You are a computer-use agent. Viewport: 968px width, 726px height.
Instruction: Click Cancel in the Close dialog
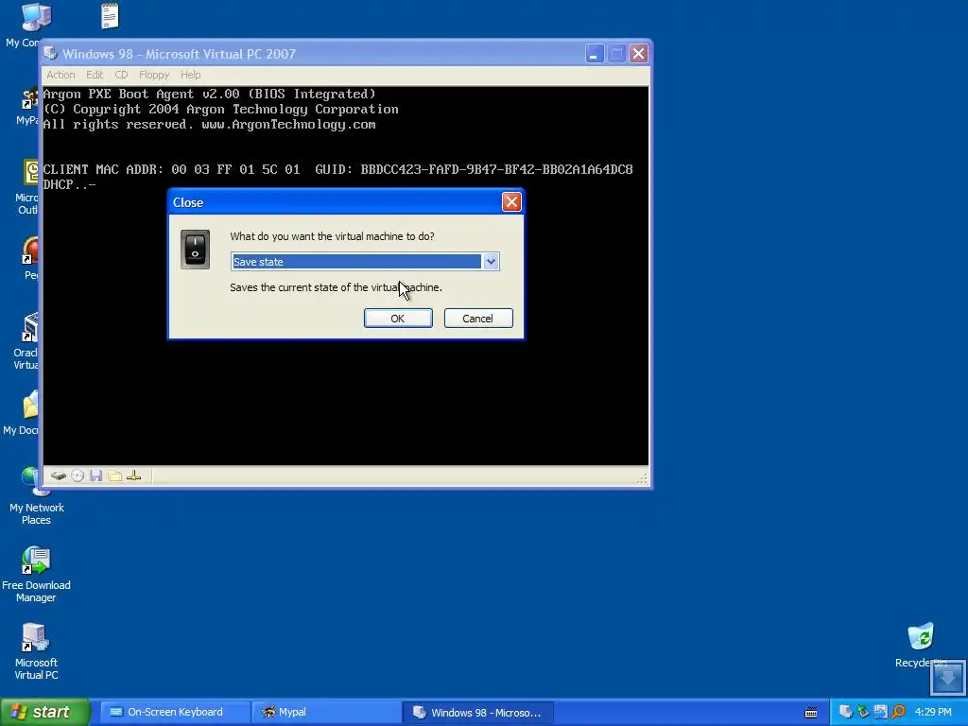(478, 319)
